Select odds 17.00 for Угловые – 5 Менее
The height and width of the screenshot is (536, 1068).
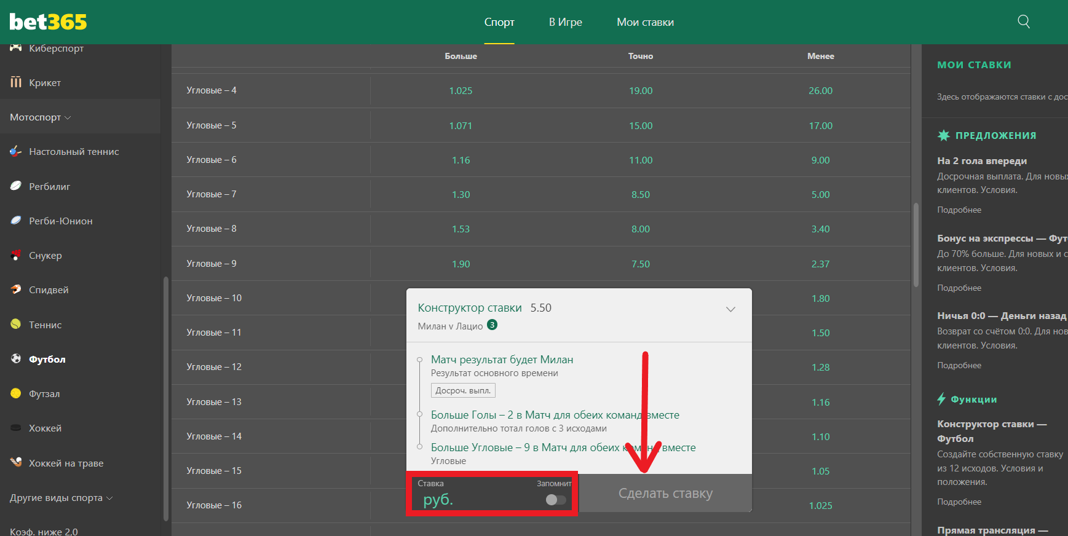tap(820, 125)
